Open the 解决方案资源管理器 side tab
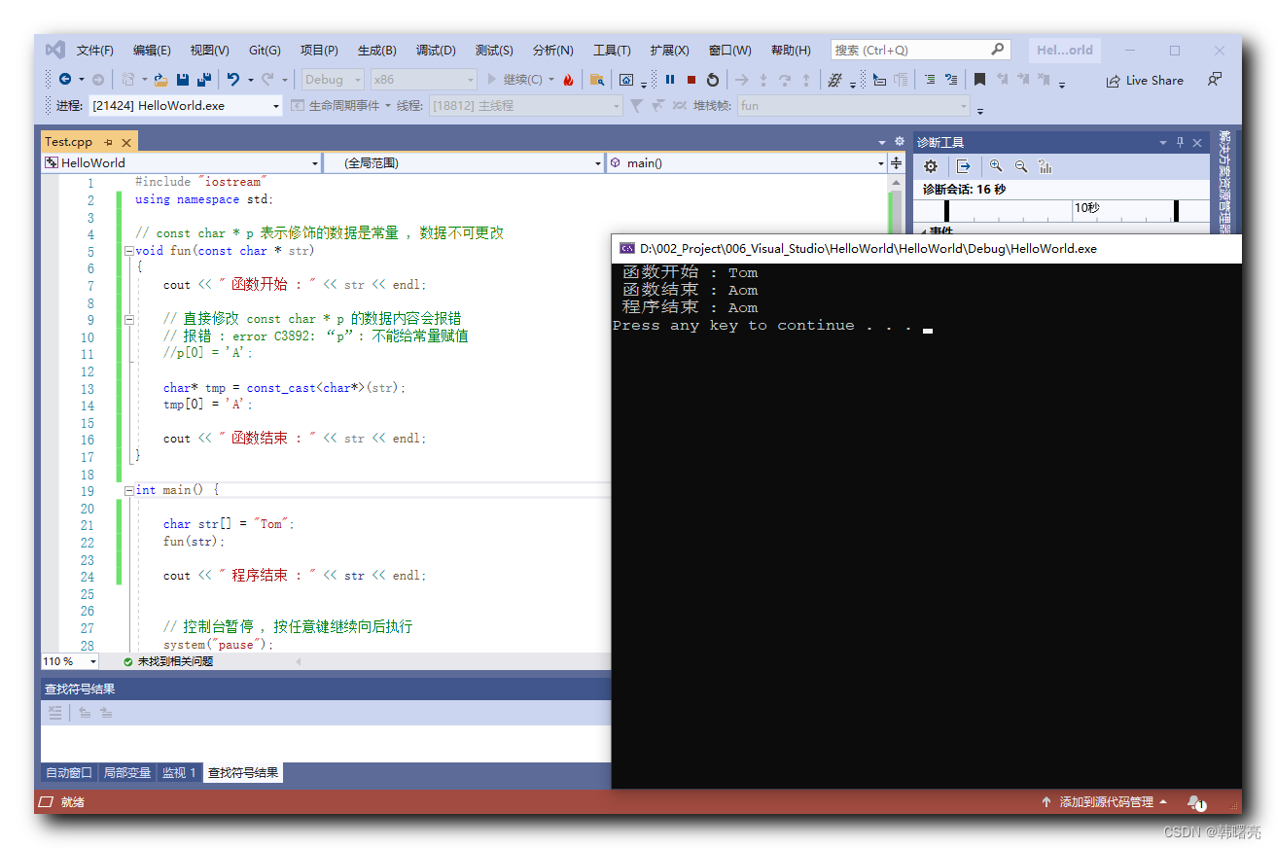This screenshot has width=1276, height=848. coord(1224,184)
